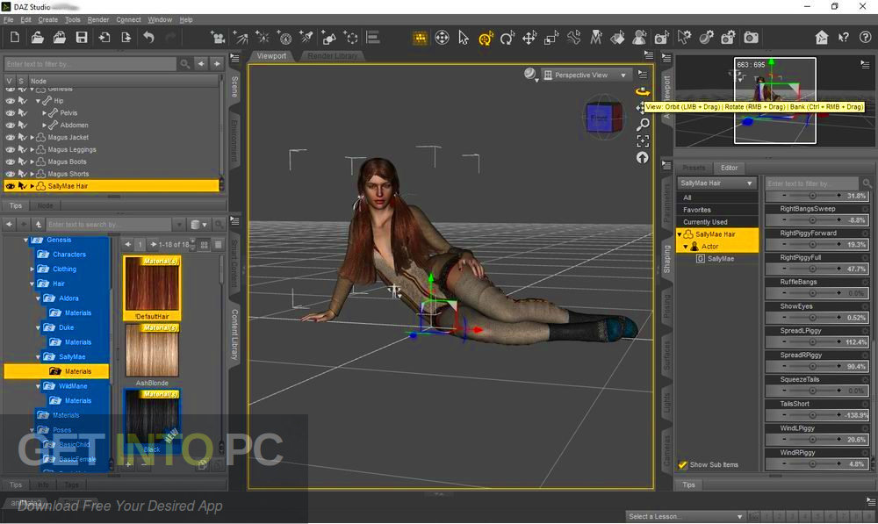Screen dimensions: 878x524
Task: Open the Create menu
Action: (48, 19)
